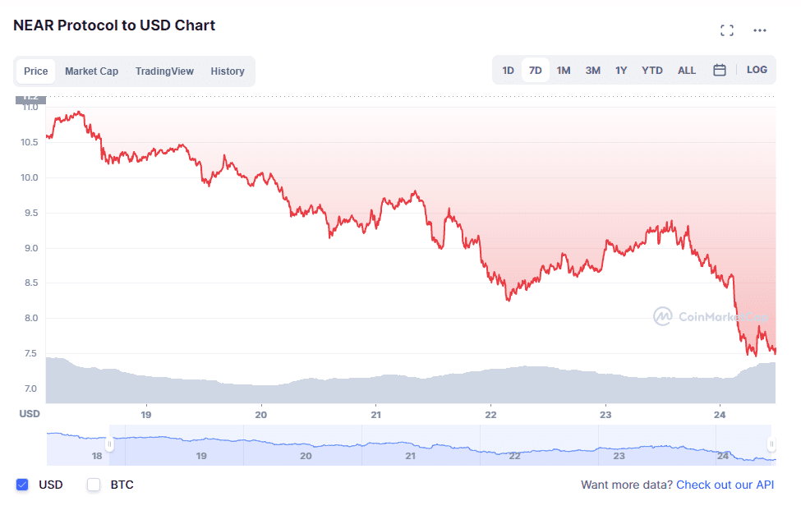Select the 1Y time range
The height and width of the screenshot is (515, 801).
(x=621, y=70)
